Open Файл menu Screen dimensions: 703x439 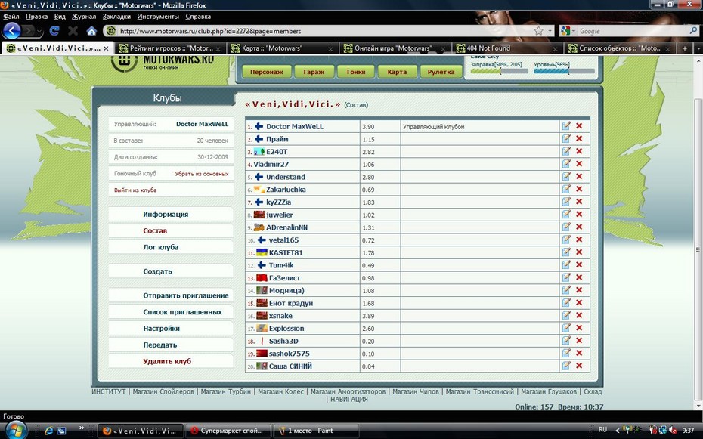(x=11, y=17)
